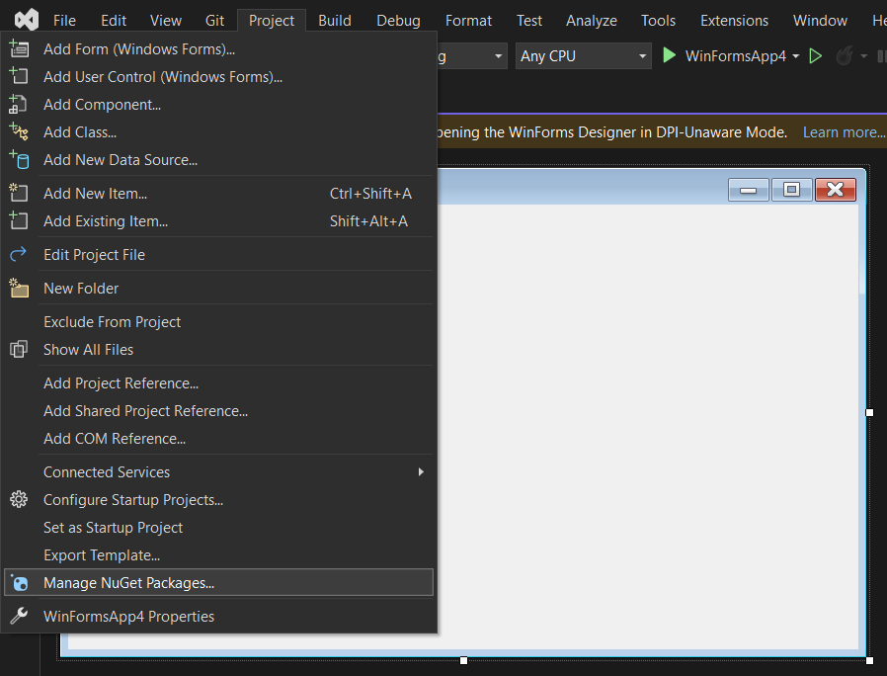Select Set as Startup Project

point(218,527)
